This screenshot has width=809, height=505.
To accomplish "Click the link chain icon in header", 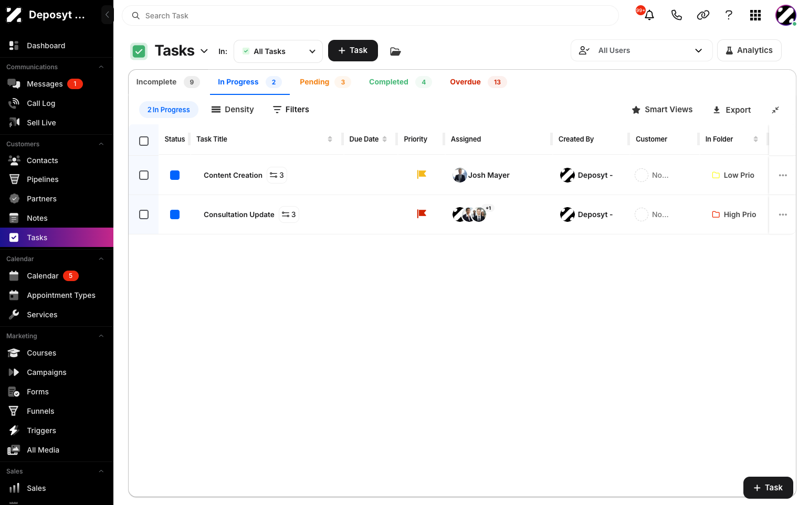I will tap(703, 15).
